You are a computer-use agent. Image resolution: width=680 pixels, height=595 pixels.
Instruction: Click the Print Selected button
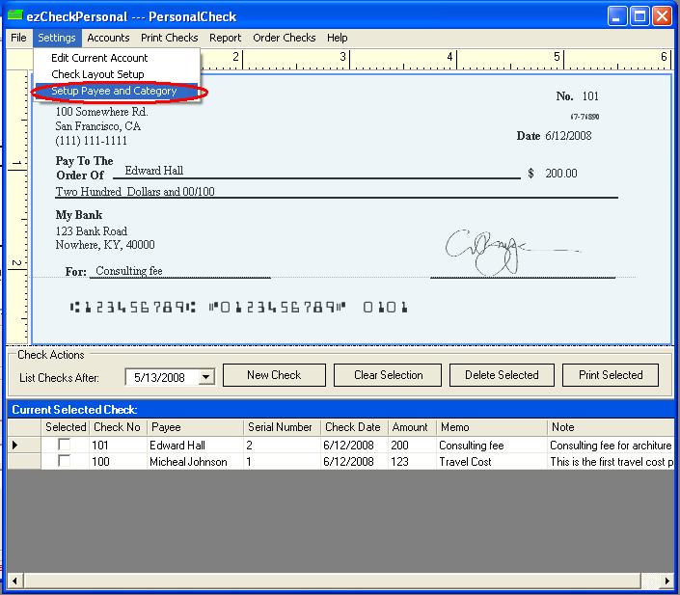coord(611,375)
